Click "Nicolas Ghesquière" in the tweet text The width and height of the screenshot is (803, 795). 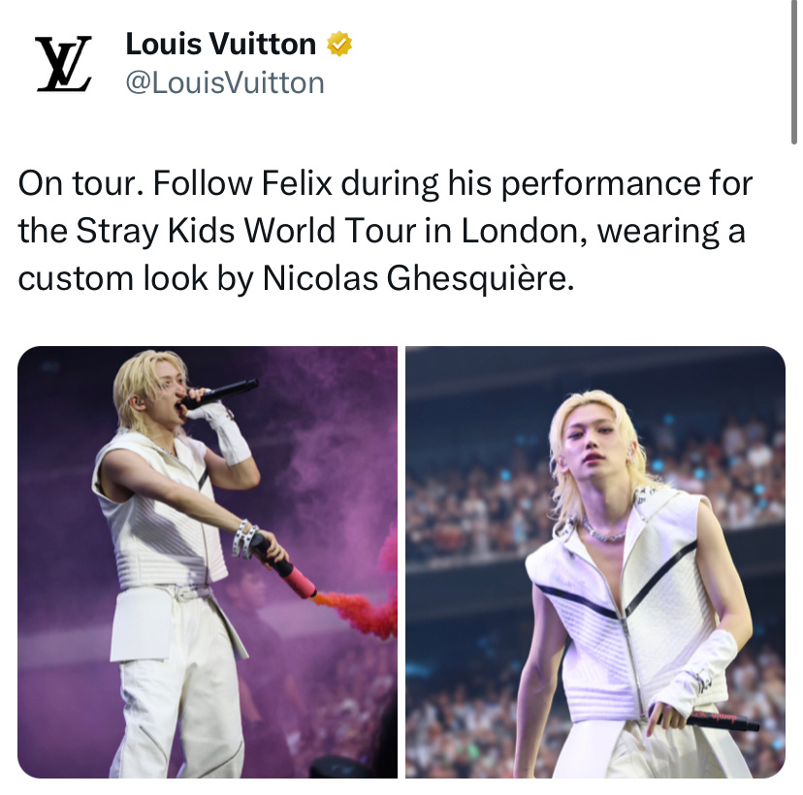click(x=418, y=279)
